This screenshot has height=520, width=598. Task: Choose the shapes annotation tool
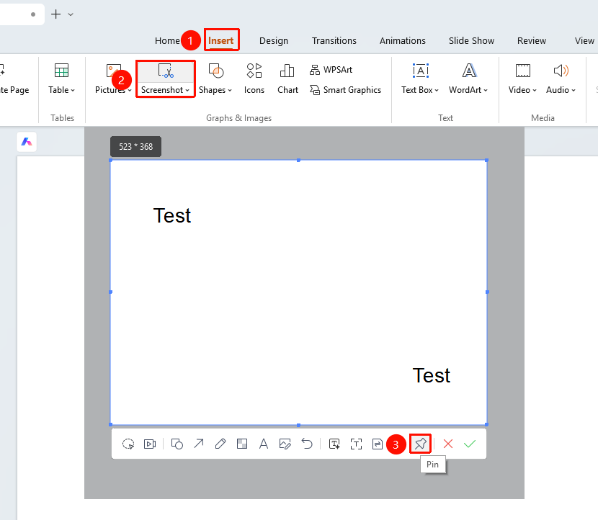pyautogui.click(x=177, y=444)
